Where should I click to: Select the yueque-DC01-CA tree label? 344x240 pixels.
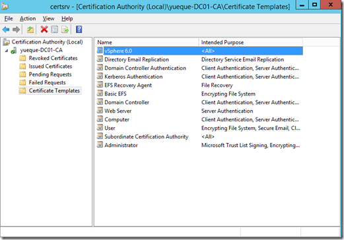click(42, 50)
